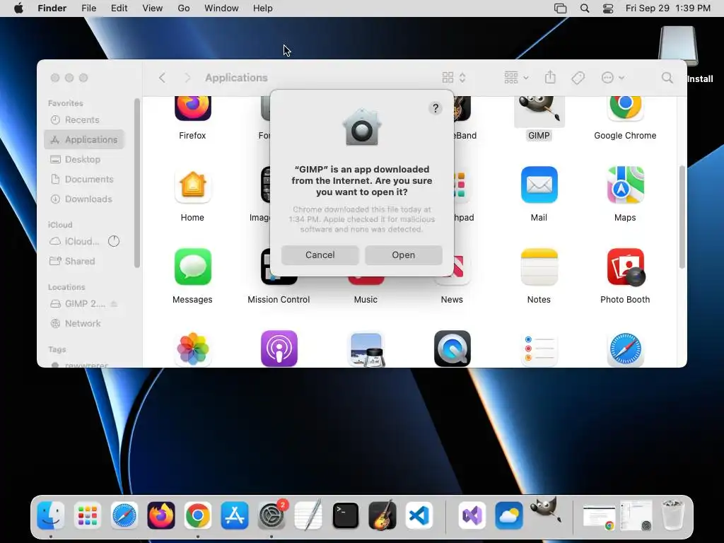Select the QuickTime Player app icon

[x=452, y=349]
